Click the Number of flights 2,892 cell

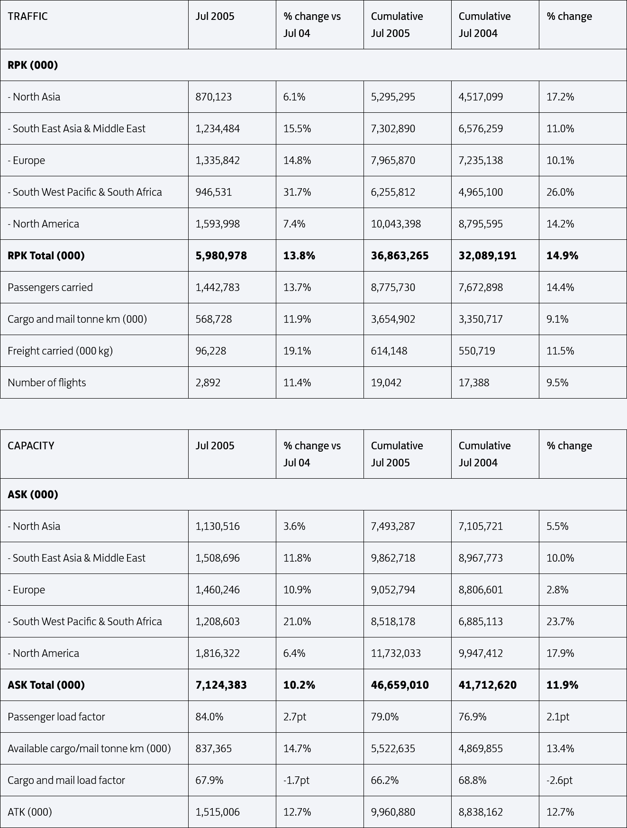tap(232, 382)
